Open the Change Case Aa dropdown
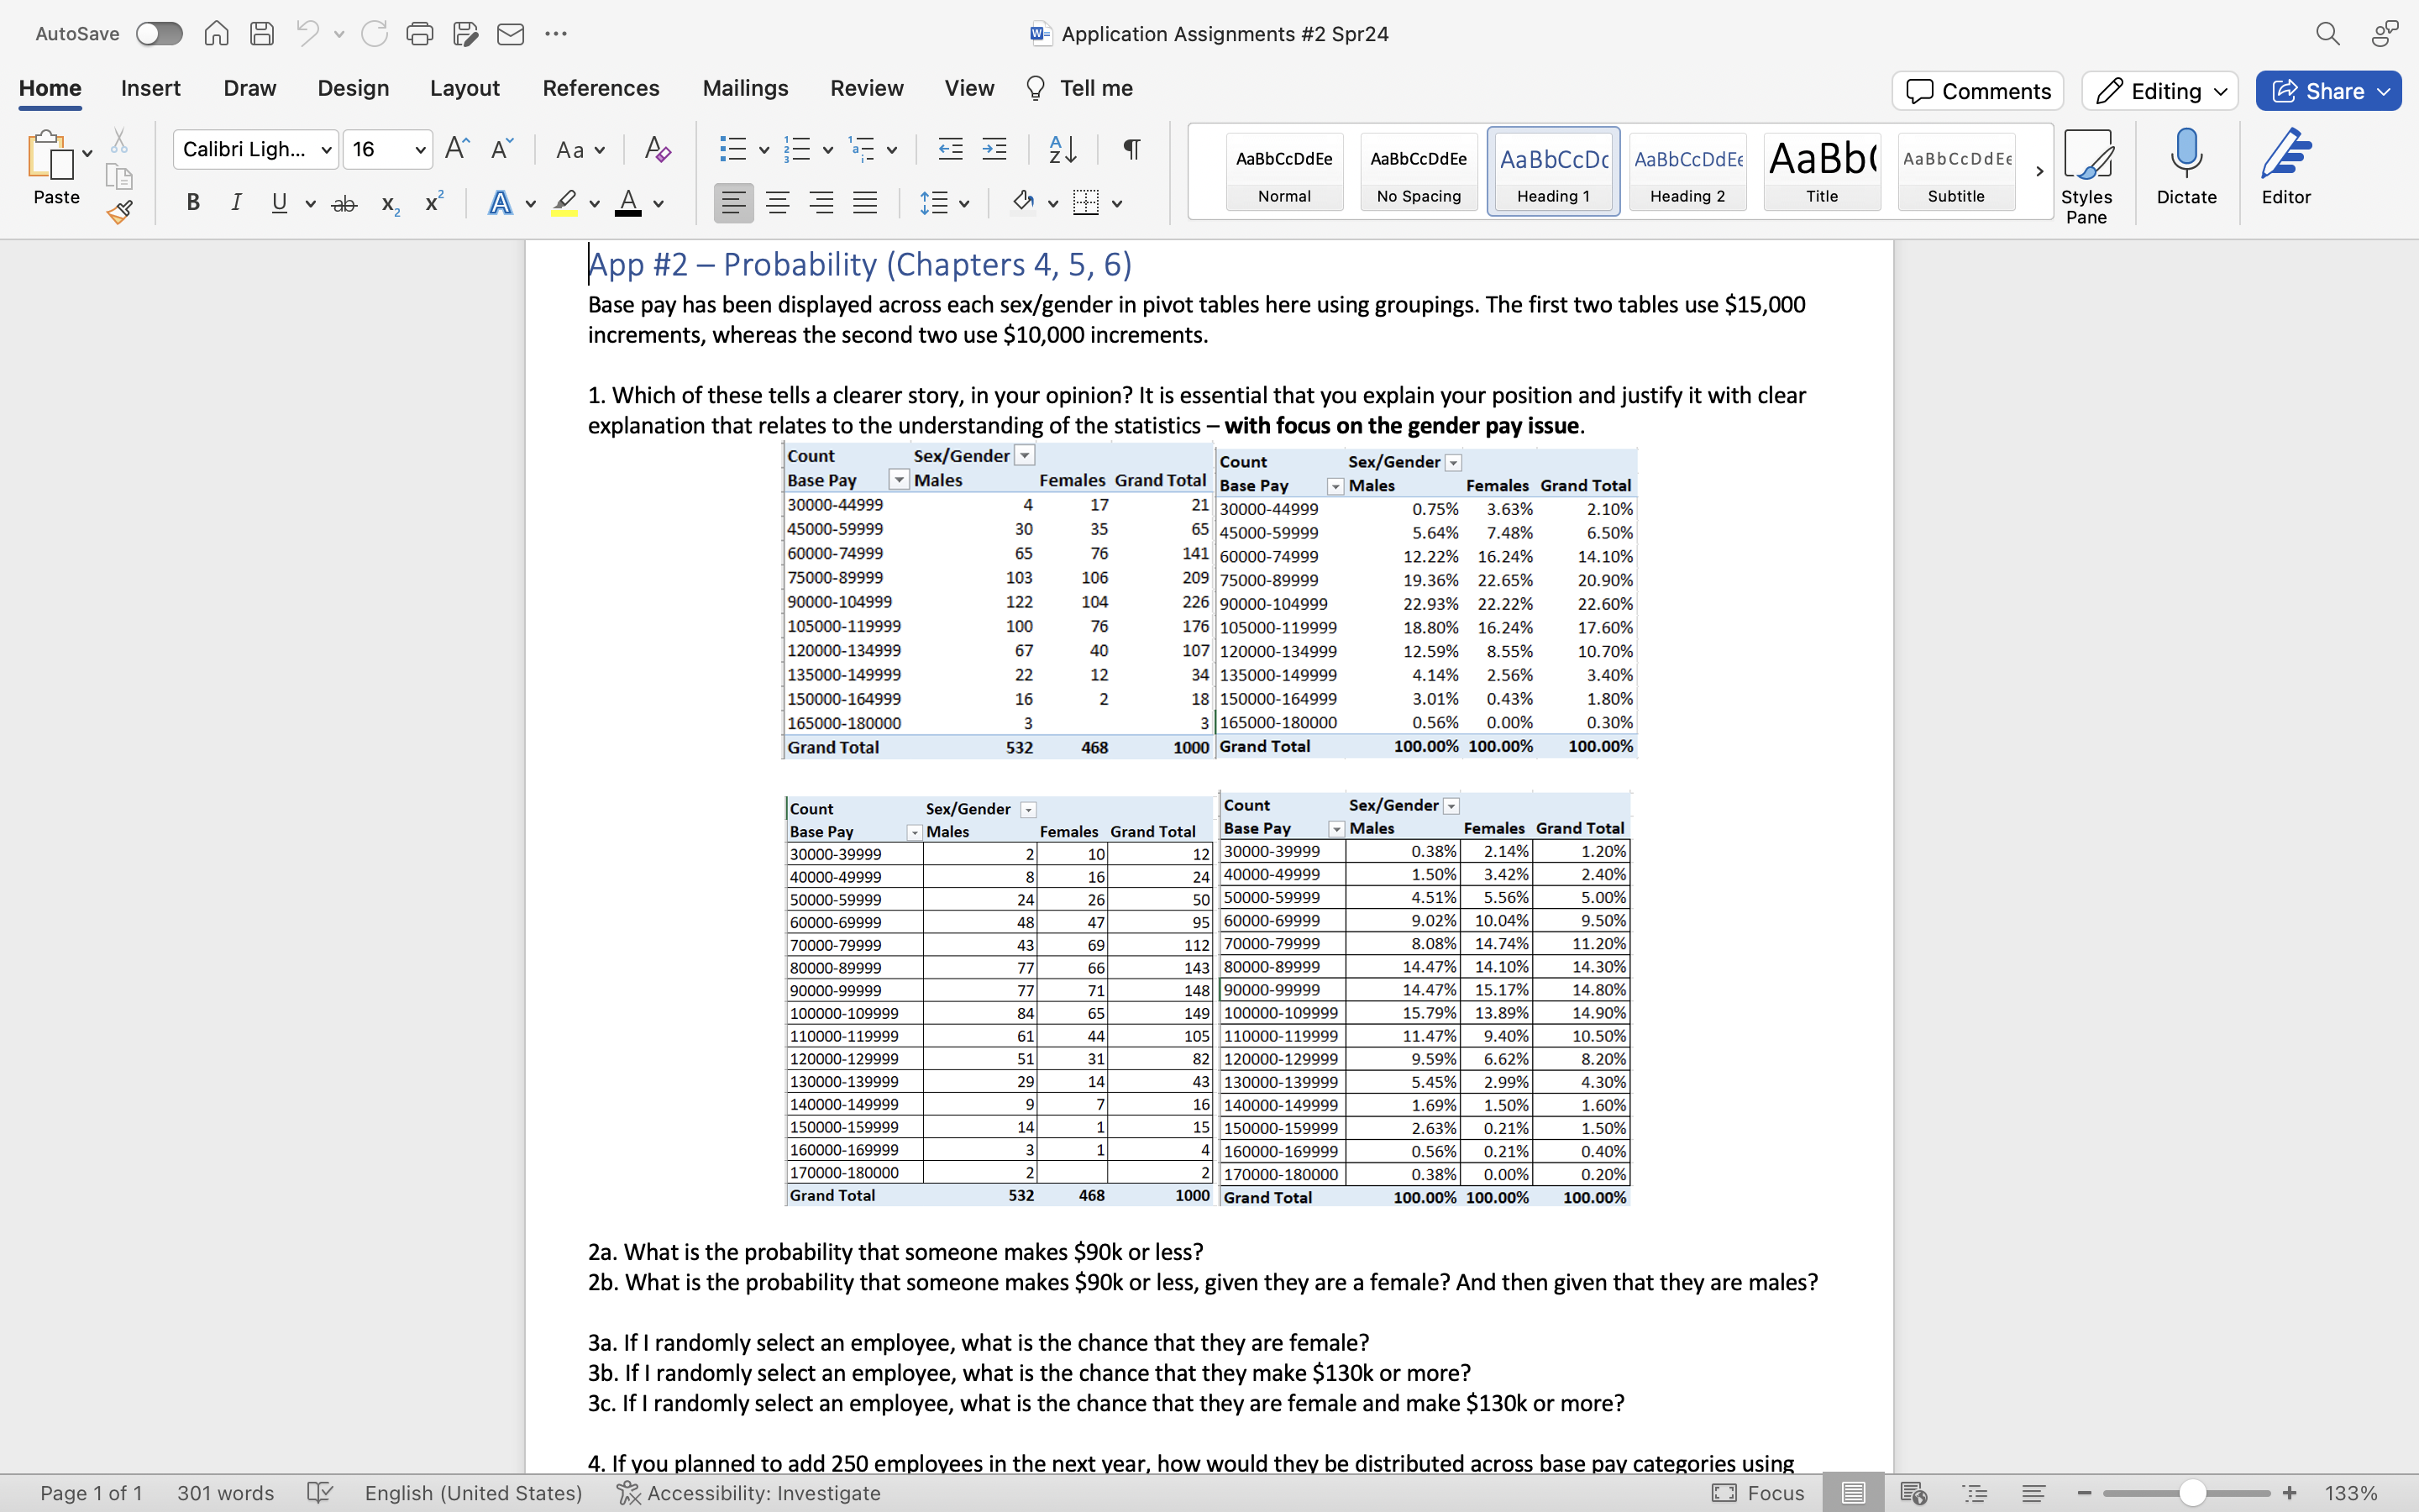 (x=580, y=150)
